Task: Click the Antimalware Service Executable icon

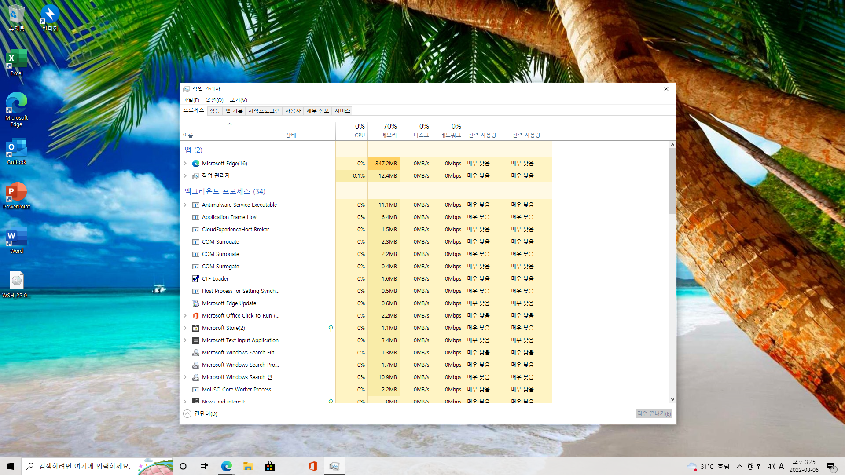Action: [196, 205]
